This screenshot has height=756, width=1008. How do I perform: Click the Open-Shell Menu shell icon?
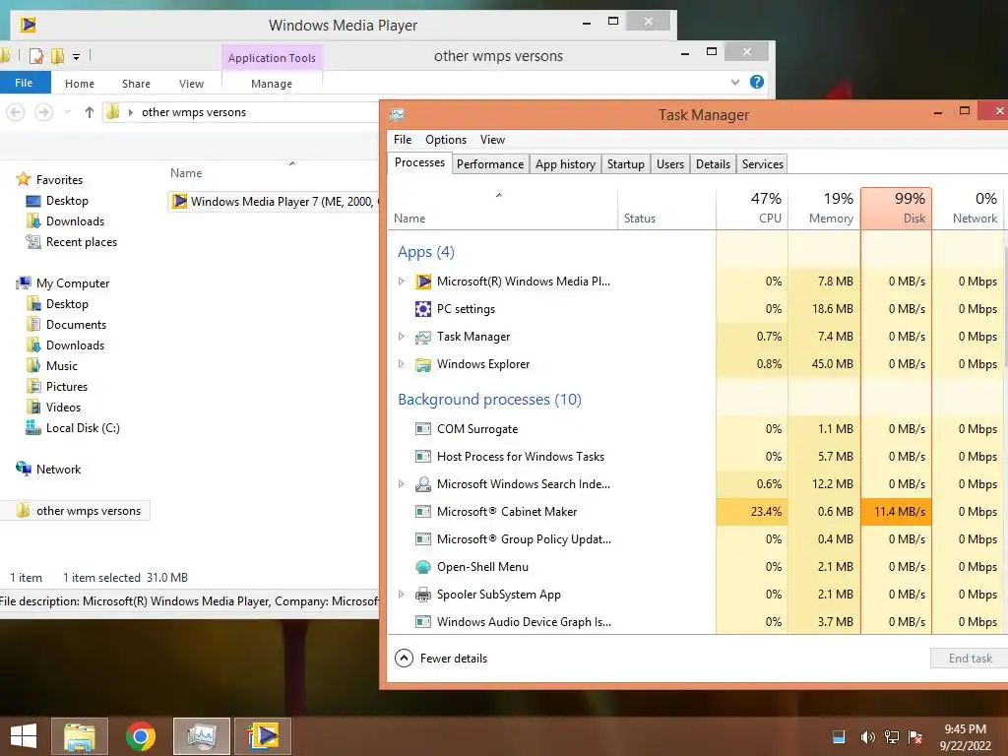(x=423, y=567)
